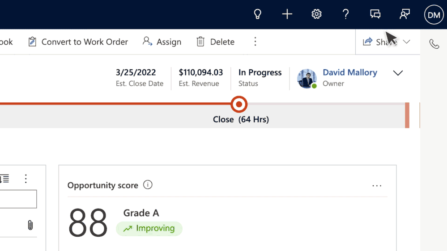Screen dimensions: 447x251
Task: Click the Close (64 Hrs) stage label
Action: click(x=241, y=119)
